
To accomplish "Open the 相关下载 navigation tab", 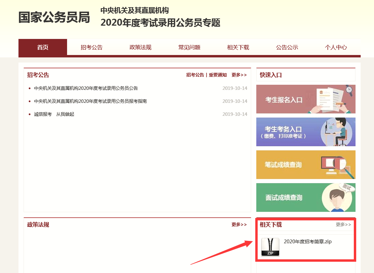I will [238, 47].
